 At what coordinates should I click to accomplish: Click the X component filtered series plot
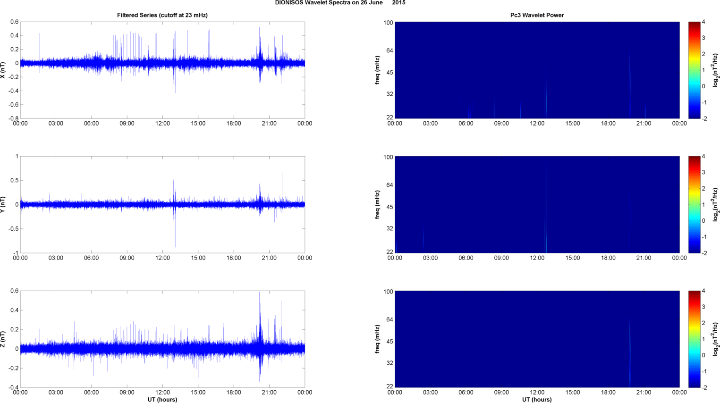tap(162, 70)
